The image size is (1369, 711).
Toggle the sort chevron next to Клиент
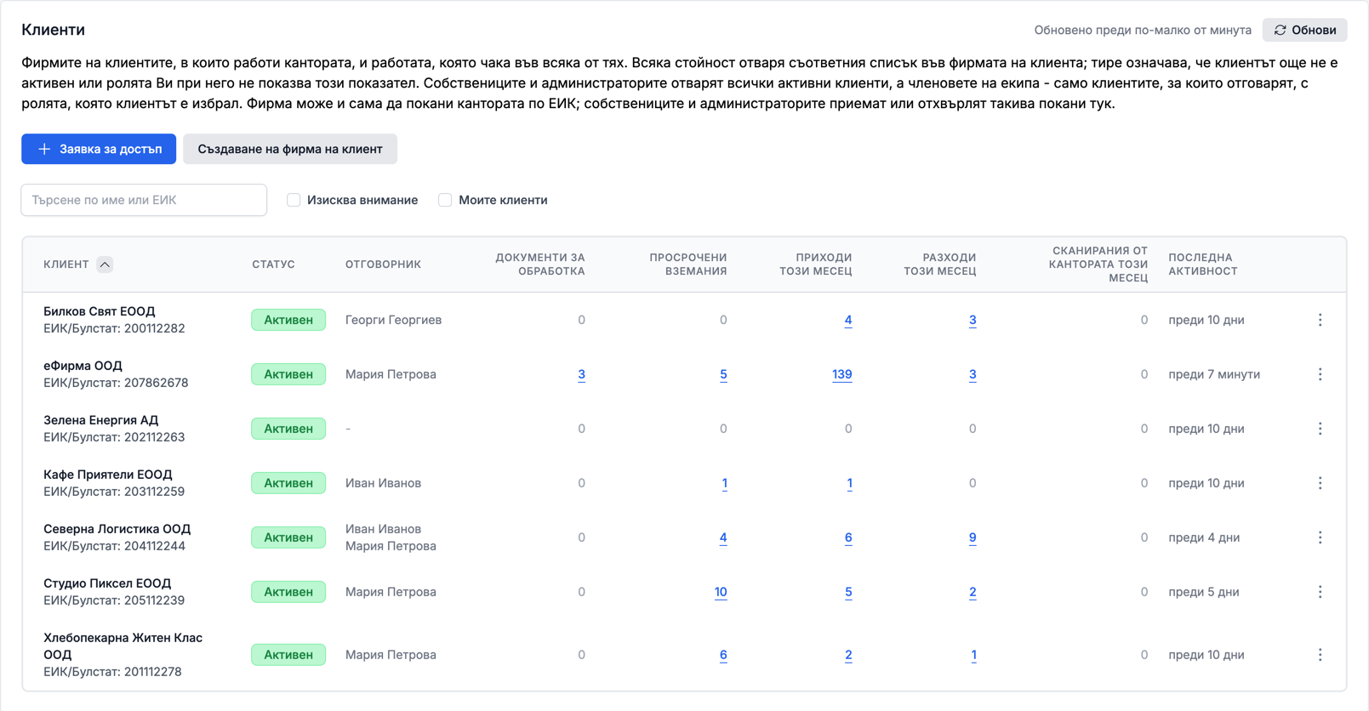[x=105, y=264]
